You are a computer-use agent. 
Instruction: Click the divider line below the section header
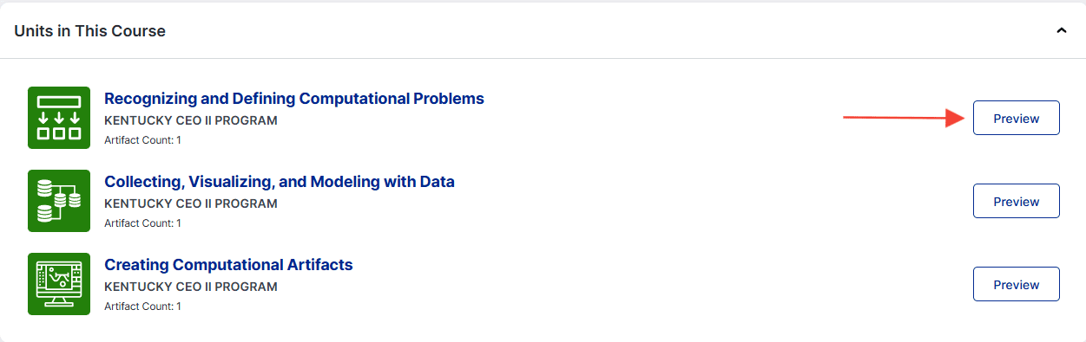point(543,59)
